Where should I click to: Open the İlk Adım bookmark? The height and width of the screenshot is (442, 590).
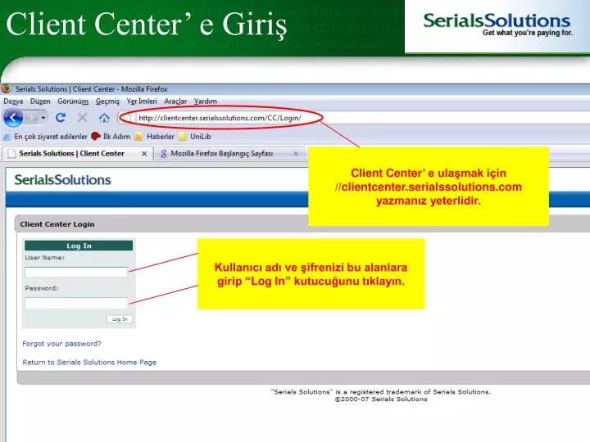coord(111,137)
